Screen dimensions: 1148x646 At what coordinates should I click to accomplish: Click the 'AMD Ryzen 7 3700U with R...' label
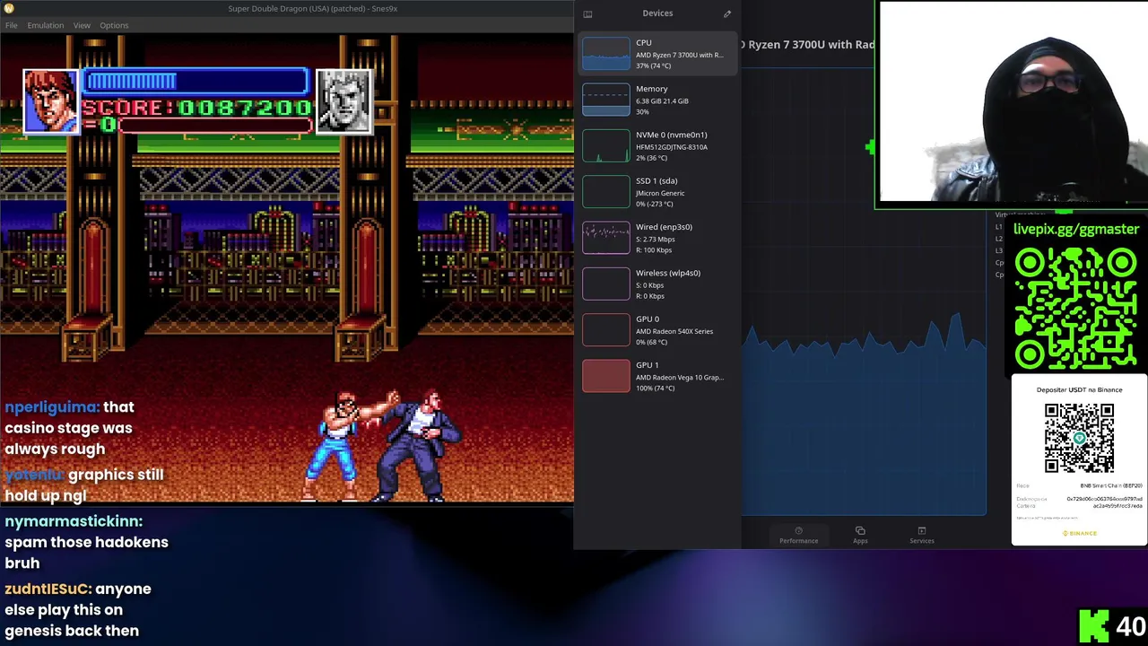679,55
